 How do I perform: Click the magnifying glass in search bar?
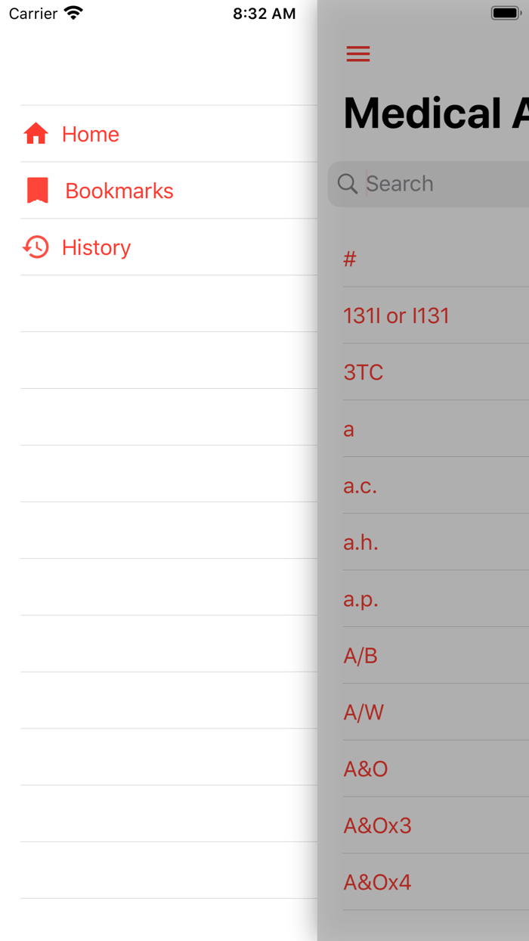[348, 184]
